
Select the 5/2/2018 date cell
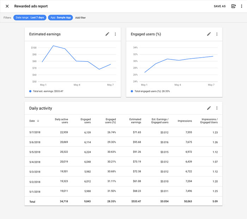35,182
